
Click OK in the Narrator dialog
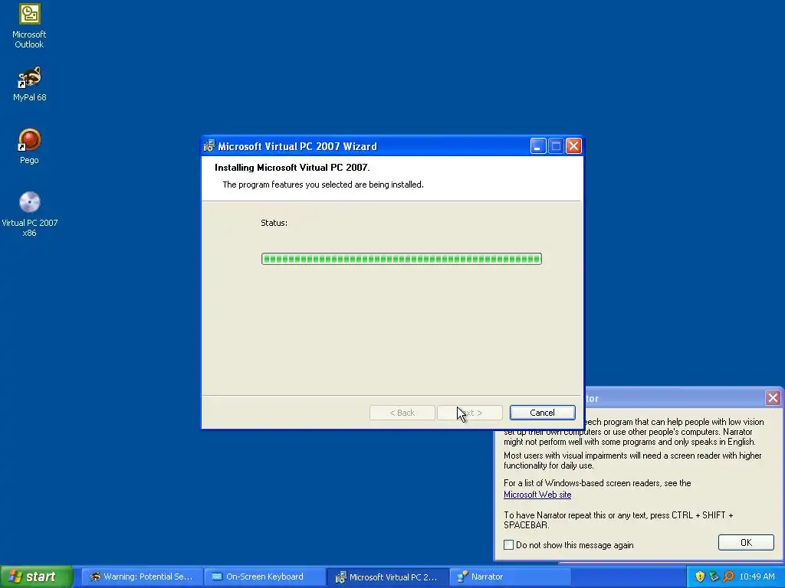746,543
